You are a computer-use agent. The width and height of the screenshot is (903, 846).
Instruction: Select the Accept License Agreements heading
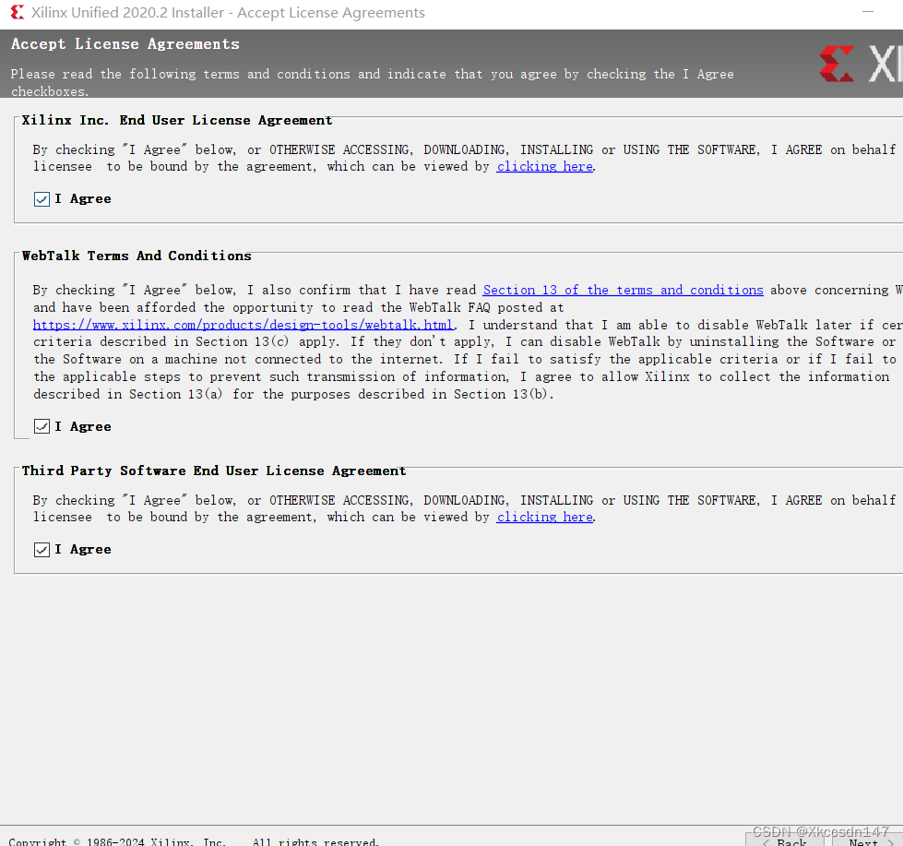coord(125,44)
